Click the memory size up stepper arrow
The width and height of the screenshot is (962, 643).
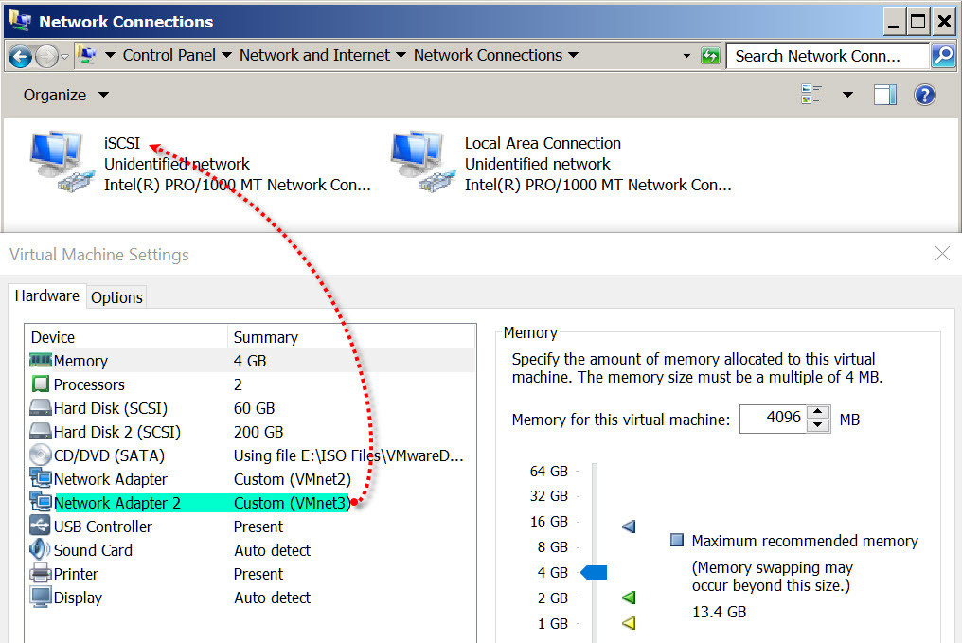pyautogui.click(x=819, y=412)
